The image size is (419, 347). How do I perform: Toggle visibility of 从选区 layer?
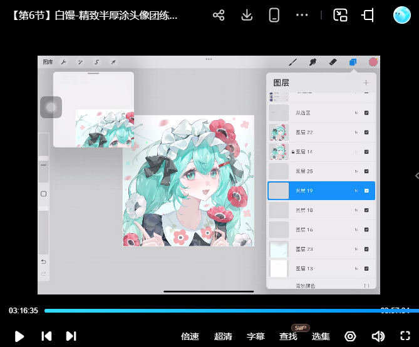366,113
